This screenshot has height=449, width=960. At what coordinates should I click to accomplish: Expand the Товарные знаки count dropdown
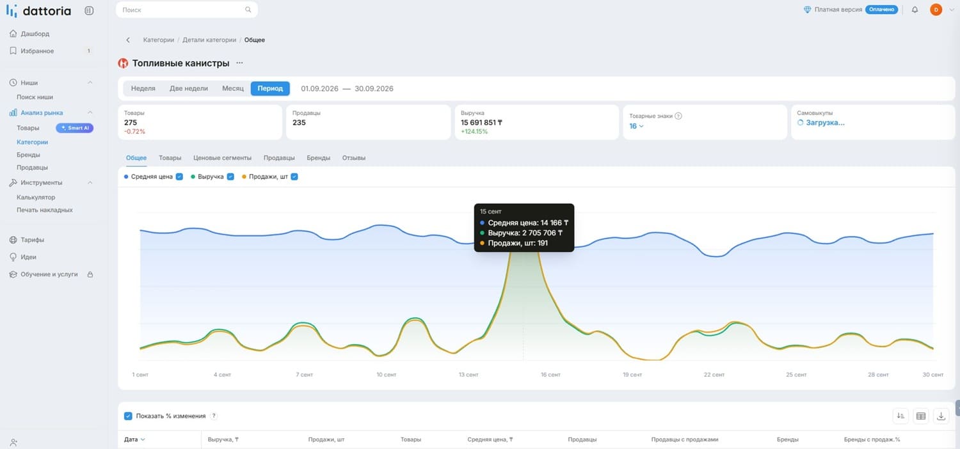click(636, 126)
